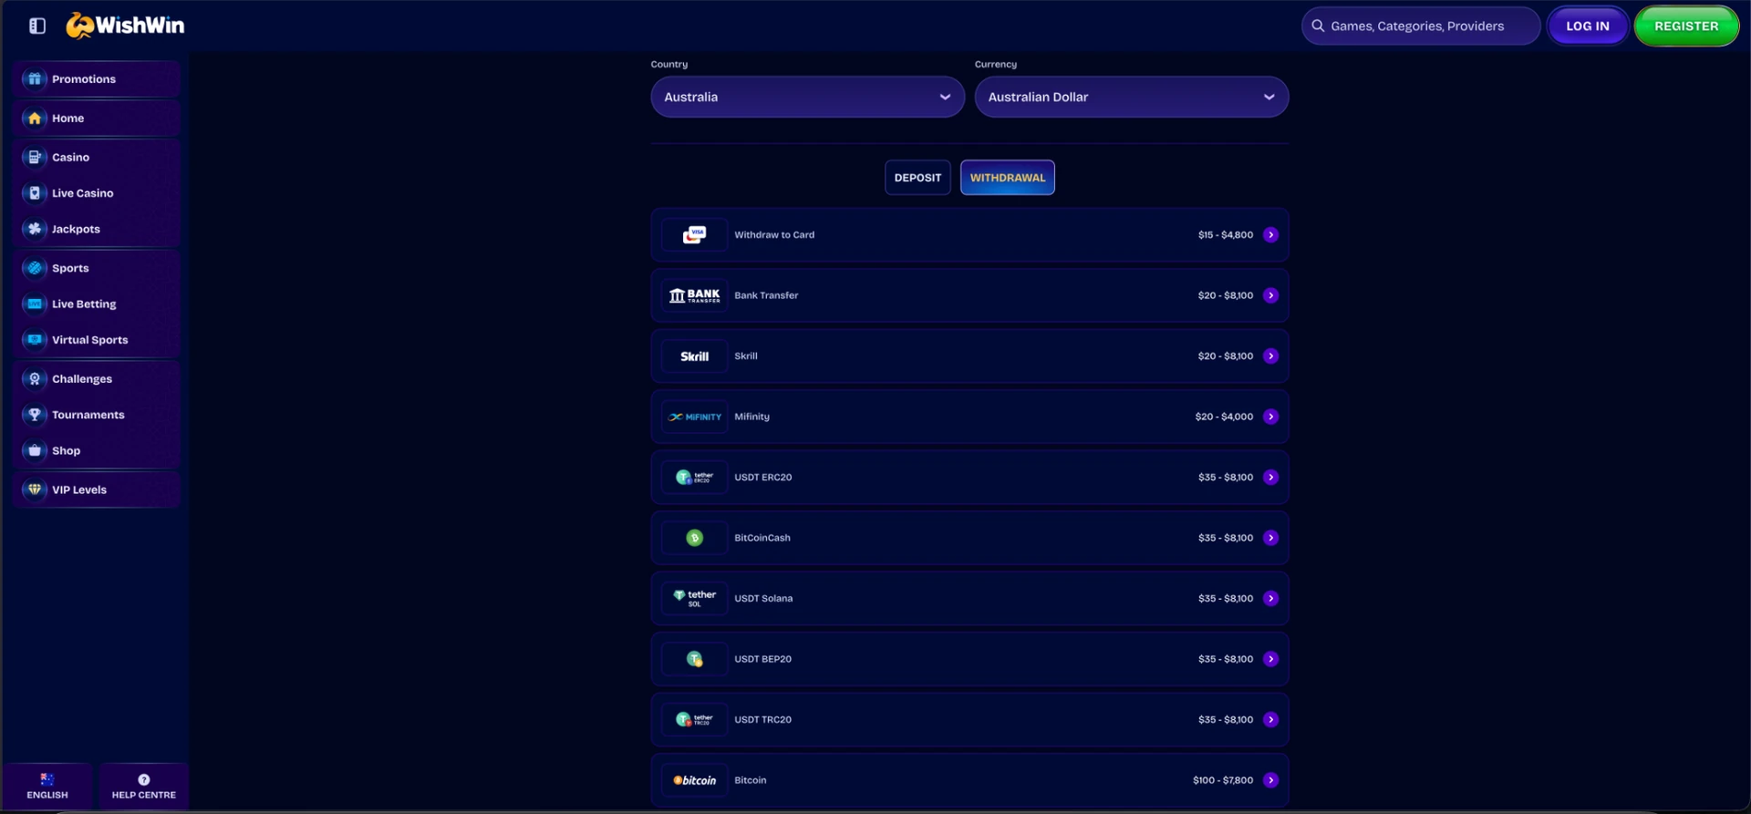Click the search magnifier icon
This screenshot has height=814, width=1751.
point(1318,26)
